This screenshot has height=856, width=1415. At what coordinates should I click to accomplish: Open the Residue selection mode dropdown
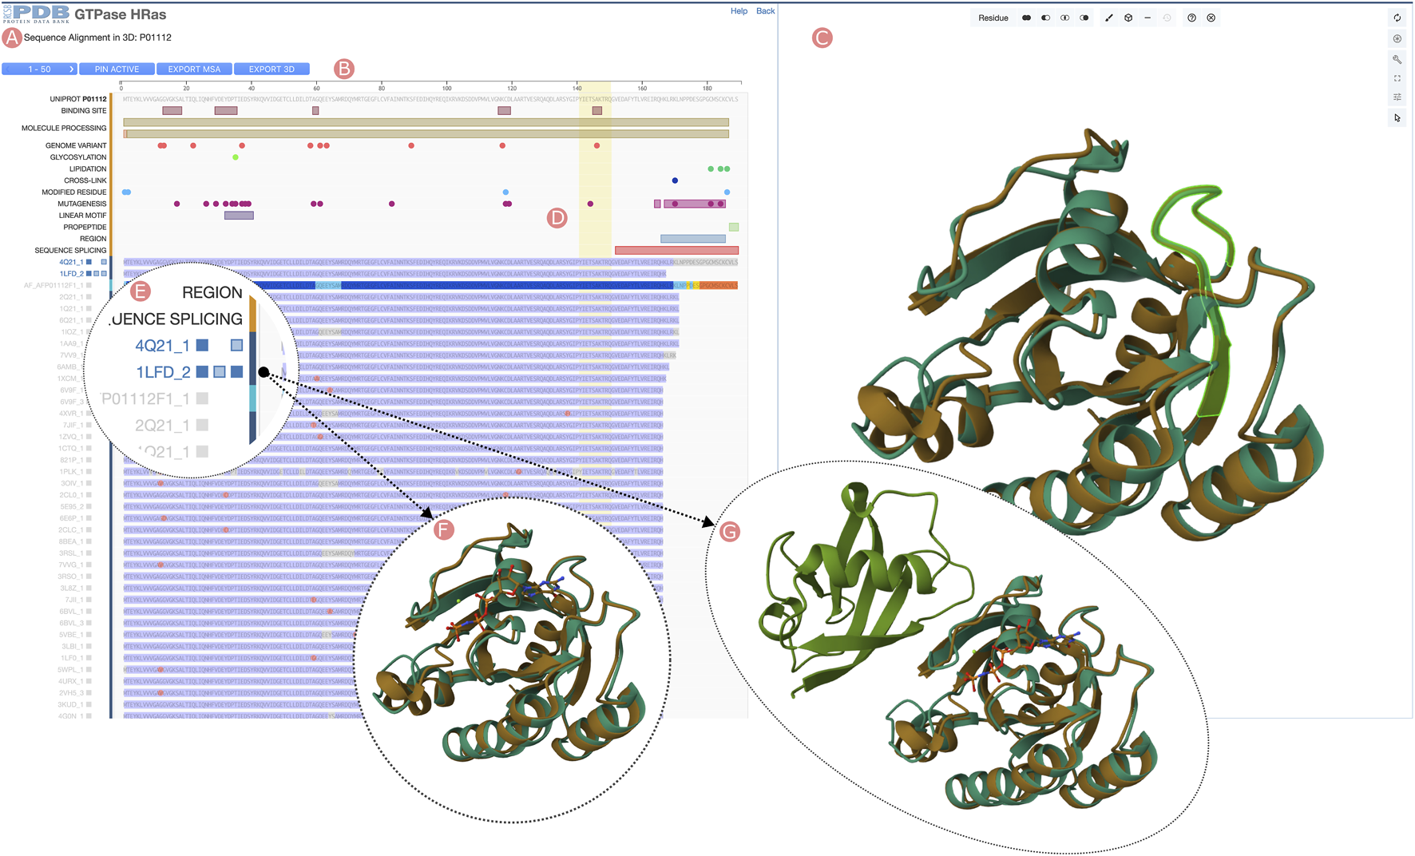coord(993,18)
